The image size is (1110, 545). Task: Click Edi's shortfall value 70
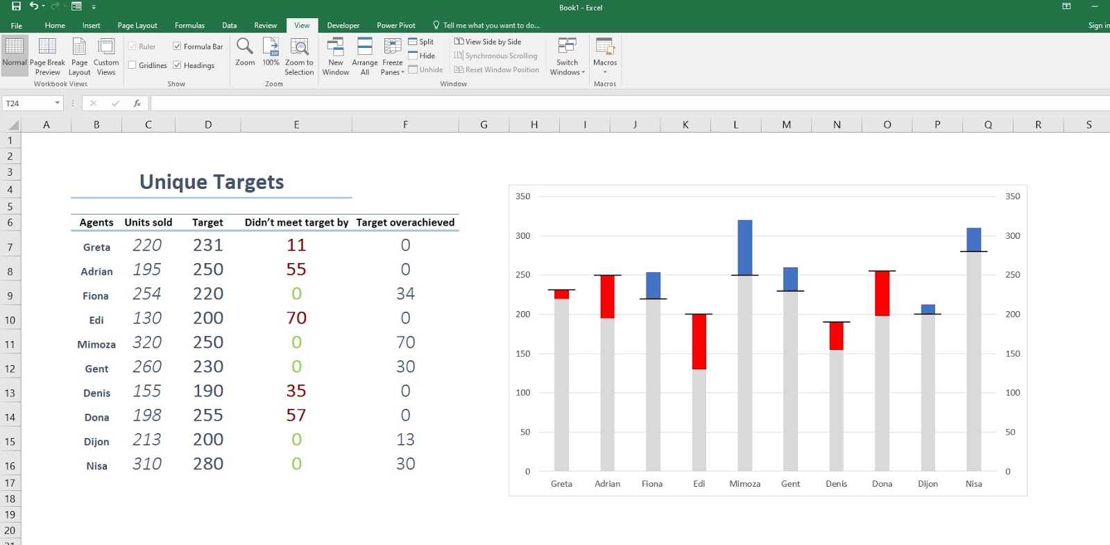pyautogui.click(x=296, y=318)
